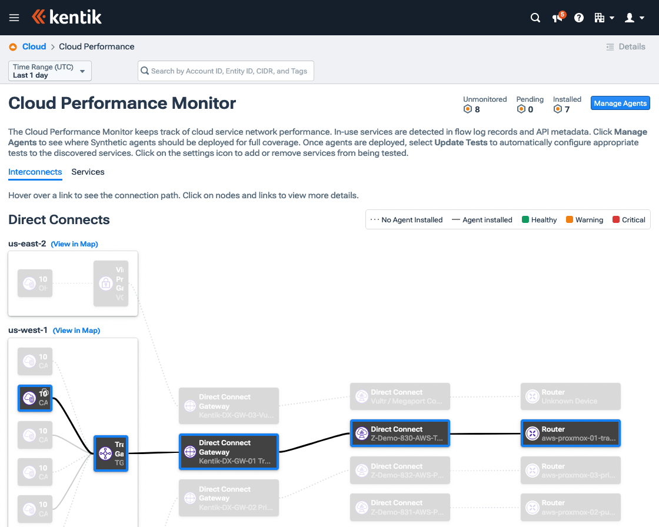
Task: Open View in Map for us-east-2
Action: coord(74,244)
